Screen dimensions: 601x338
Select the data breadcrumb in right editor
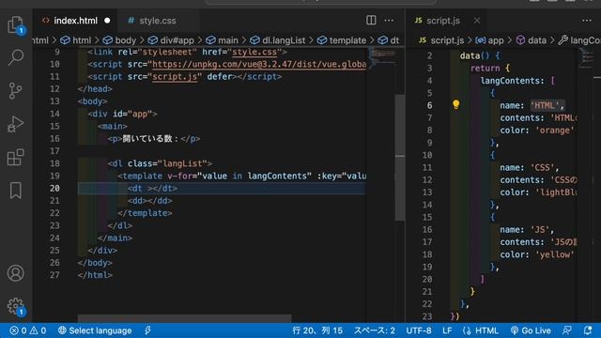coord(532,40)
